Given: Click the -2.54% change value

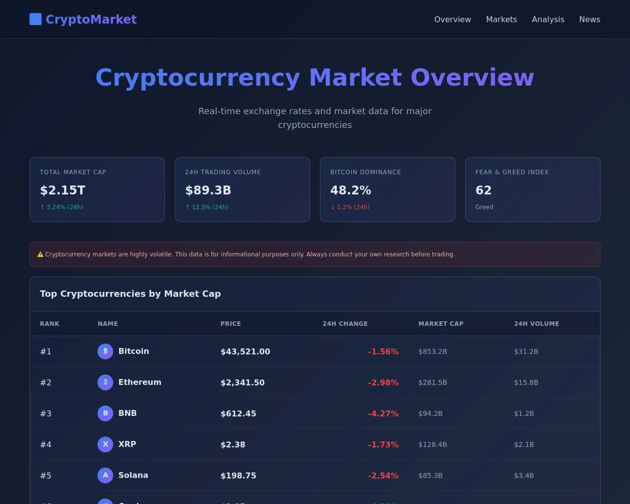Looking at the screenshot, I should click(x=383, y=475).
